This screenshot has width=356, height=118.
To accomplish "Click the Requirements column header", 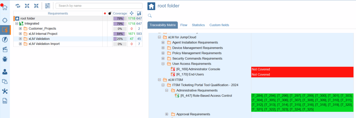I will 58,13.
